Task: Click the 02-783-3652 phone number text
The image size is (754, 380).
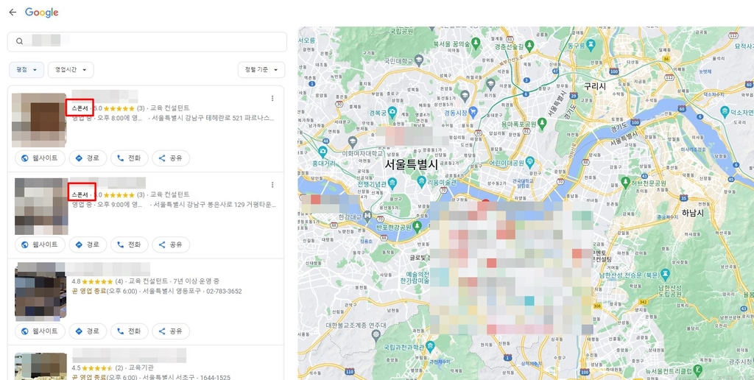Action: (x=224, y=291)
